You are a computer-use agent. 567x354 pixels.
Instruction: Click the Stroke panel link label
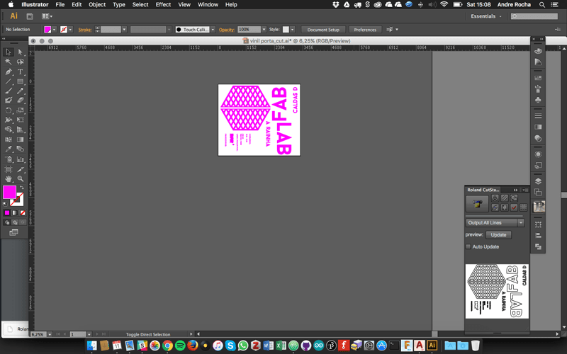coord(85,30)
